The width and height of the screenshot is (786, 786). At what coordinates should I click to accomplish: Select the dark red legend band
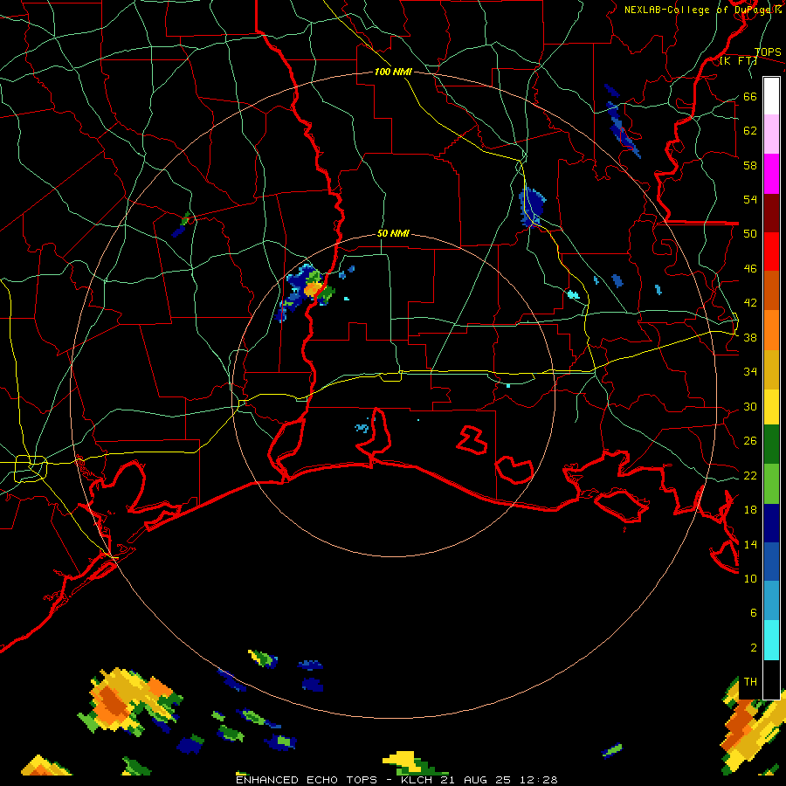coord(771,213)
